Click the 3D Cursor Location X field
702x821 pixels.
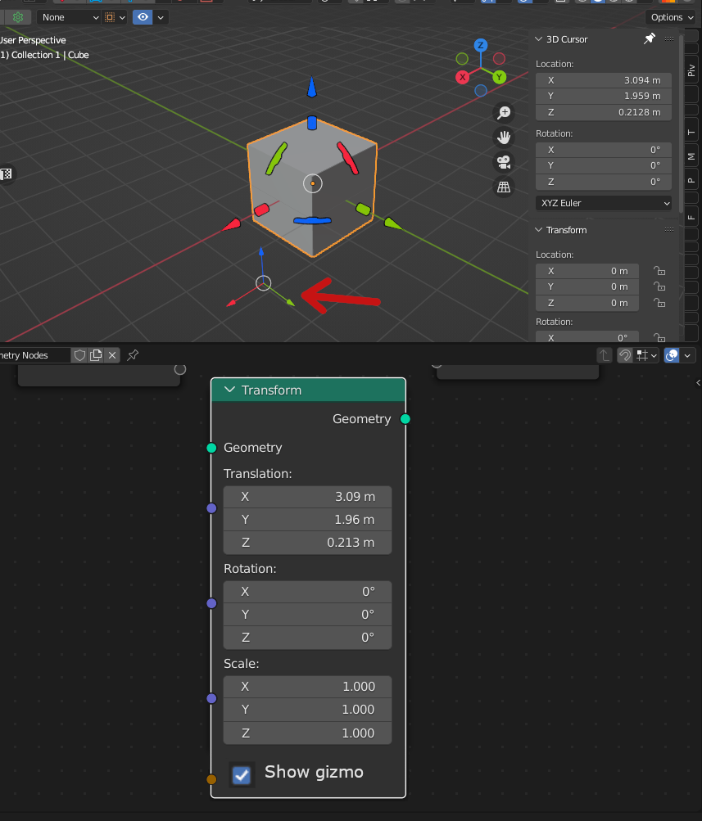point(604,80)
